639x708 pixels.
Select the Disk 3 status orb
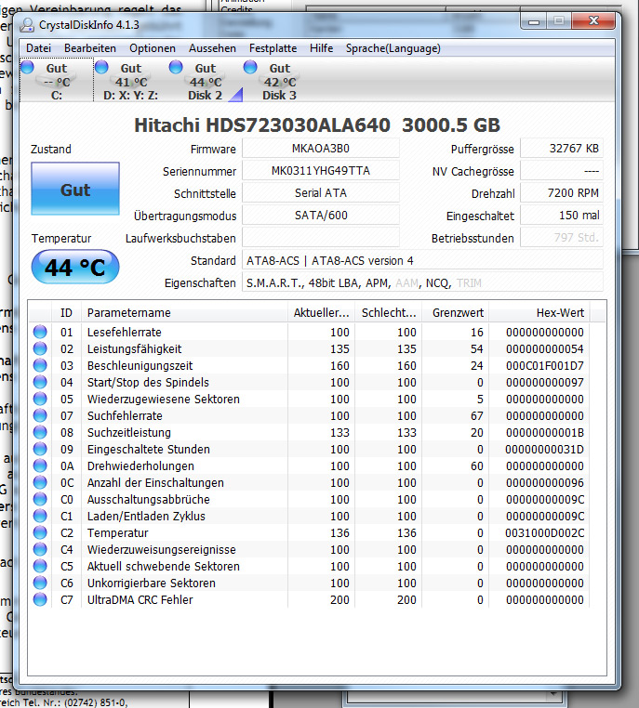(250, 67)
